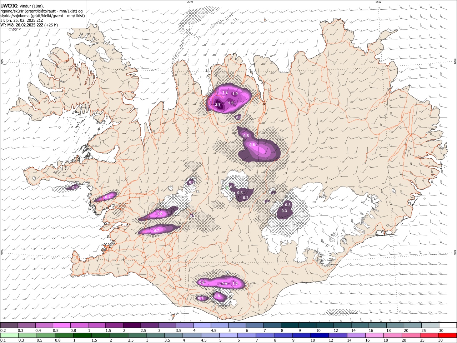This screenshot has width=457, height=343.
Task: Click the "0.2" label in the upper legend
Action: 3,330
